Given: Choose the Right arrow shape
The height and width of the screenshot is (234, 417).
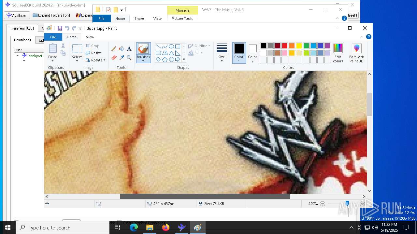Looking at the screenshot, I should pos(178,59).
